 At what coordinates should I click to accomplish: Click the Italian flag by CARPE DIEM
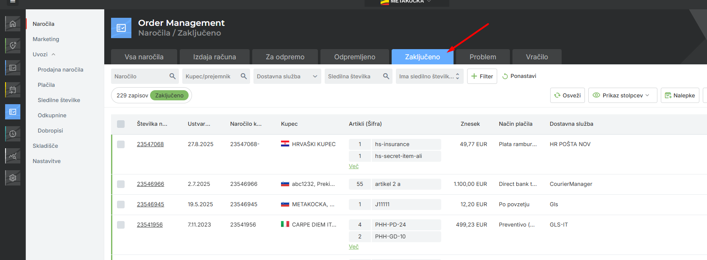click(x=285, y=224)
